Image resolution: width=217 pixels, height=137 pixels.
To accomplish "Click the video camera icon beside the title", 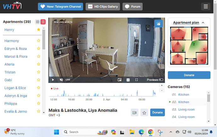I will [135, 112].
